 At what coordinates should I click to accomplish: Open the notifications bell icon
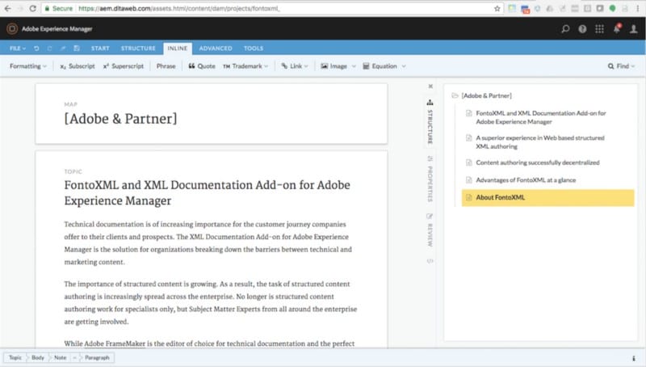tap(617, 28)
